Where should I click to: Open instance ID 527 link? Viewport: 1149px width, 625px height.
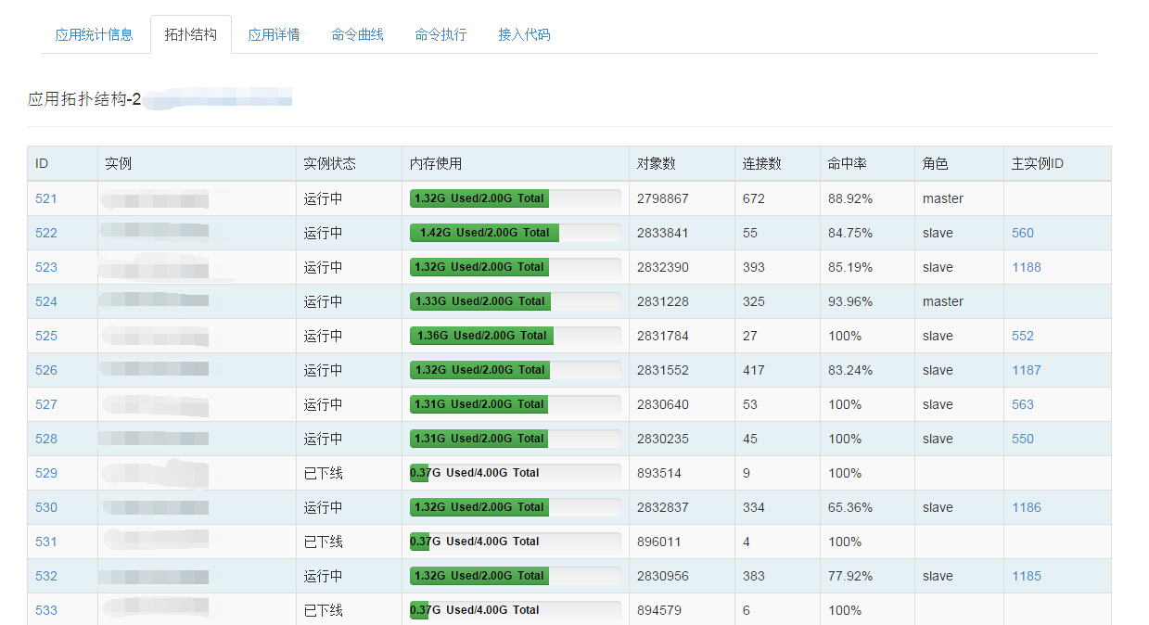(x=46, y=404)
